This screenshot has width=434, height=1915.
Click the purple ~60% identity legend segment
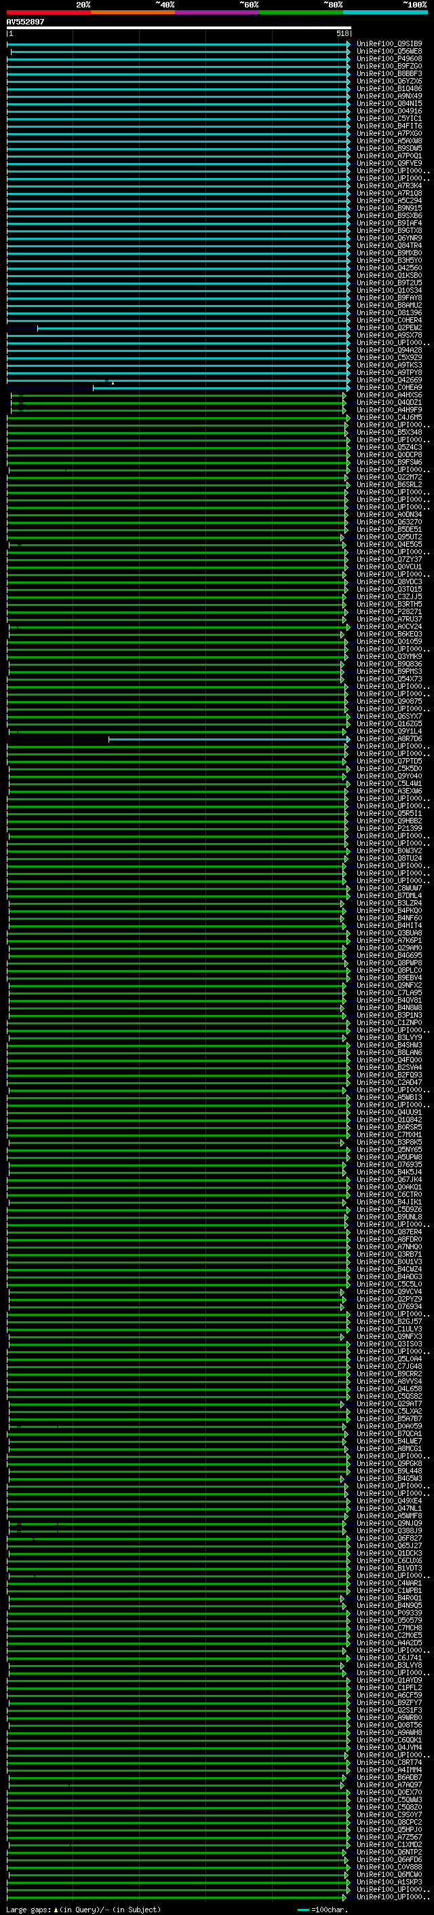(x=216, y=12)
